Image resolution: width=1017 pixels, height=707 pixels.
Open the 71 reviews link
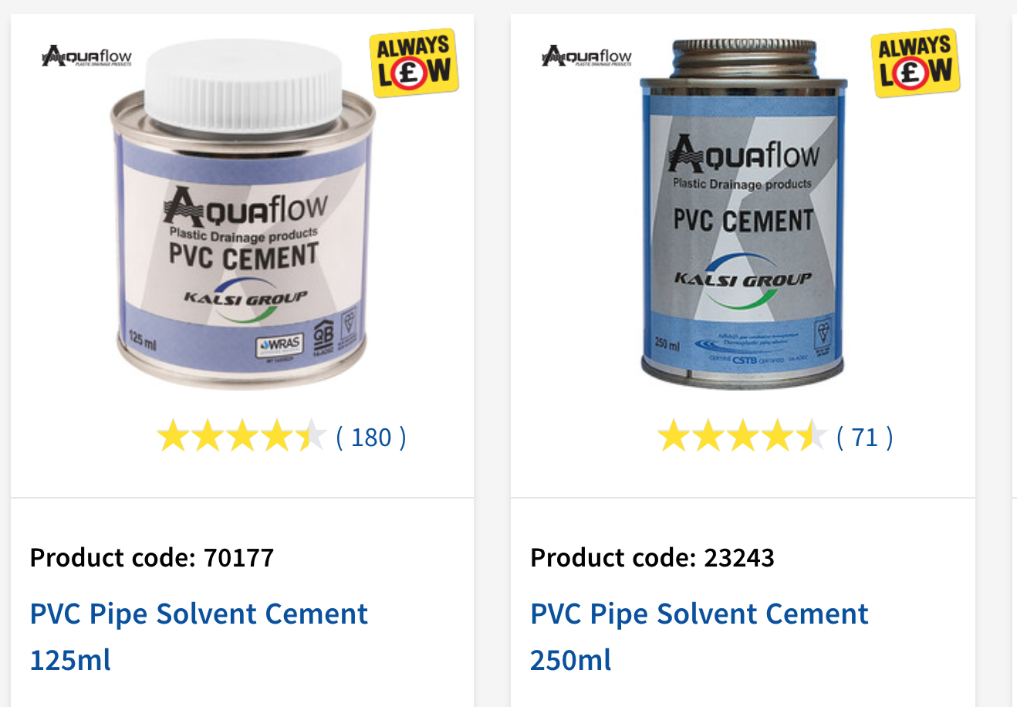[x=865, y=438]
